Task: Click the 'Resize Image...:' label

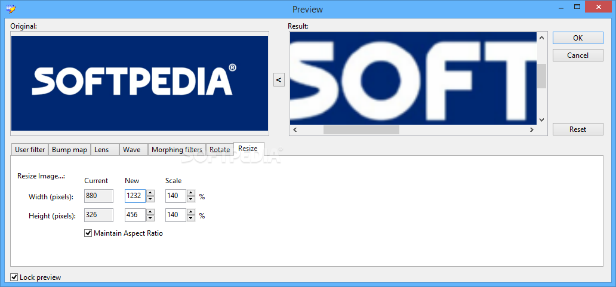Action: pyautogui.click(x=41, y=176)
